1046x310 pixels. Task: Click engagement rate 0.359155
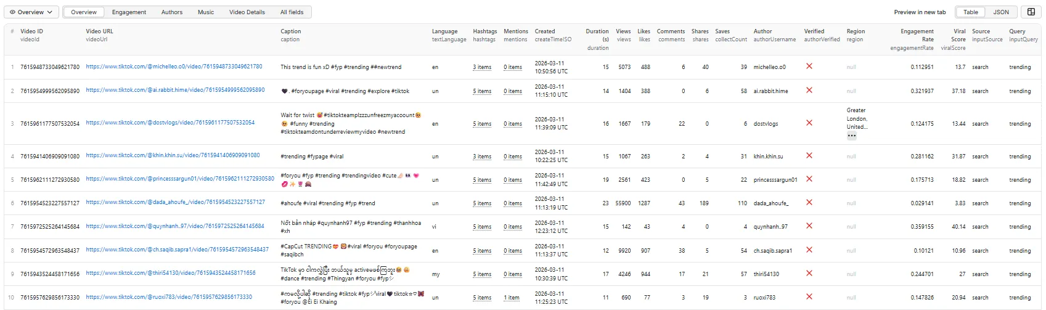coord(921,227)
